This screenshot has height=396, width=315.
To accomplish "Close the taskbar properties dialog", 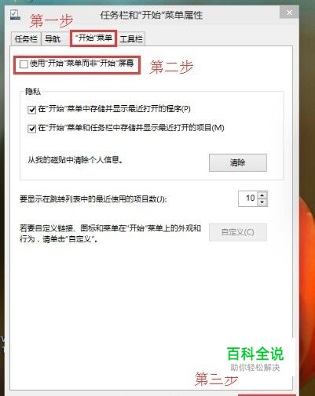I will pyautogui.click(x=289, y=13).
